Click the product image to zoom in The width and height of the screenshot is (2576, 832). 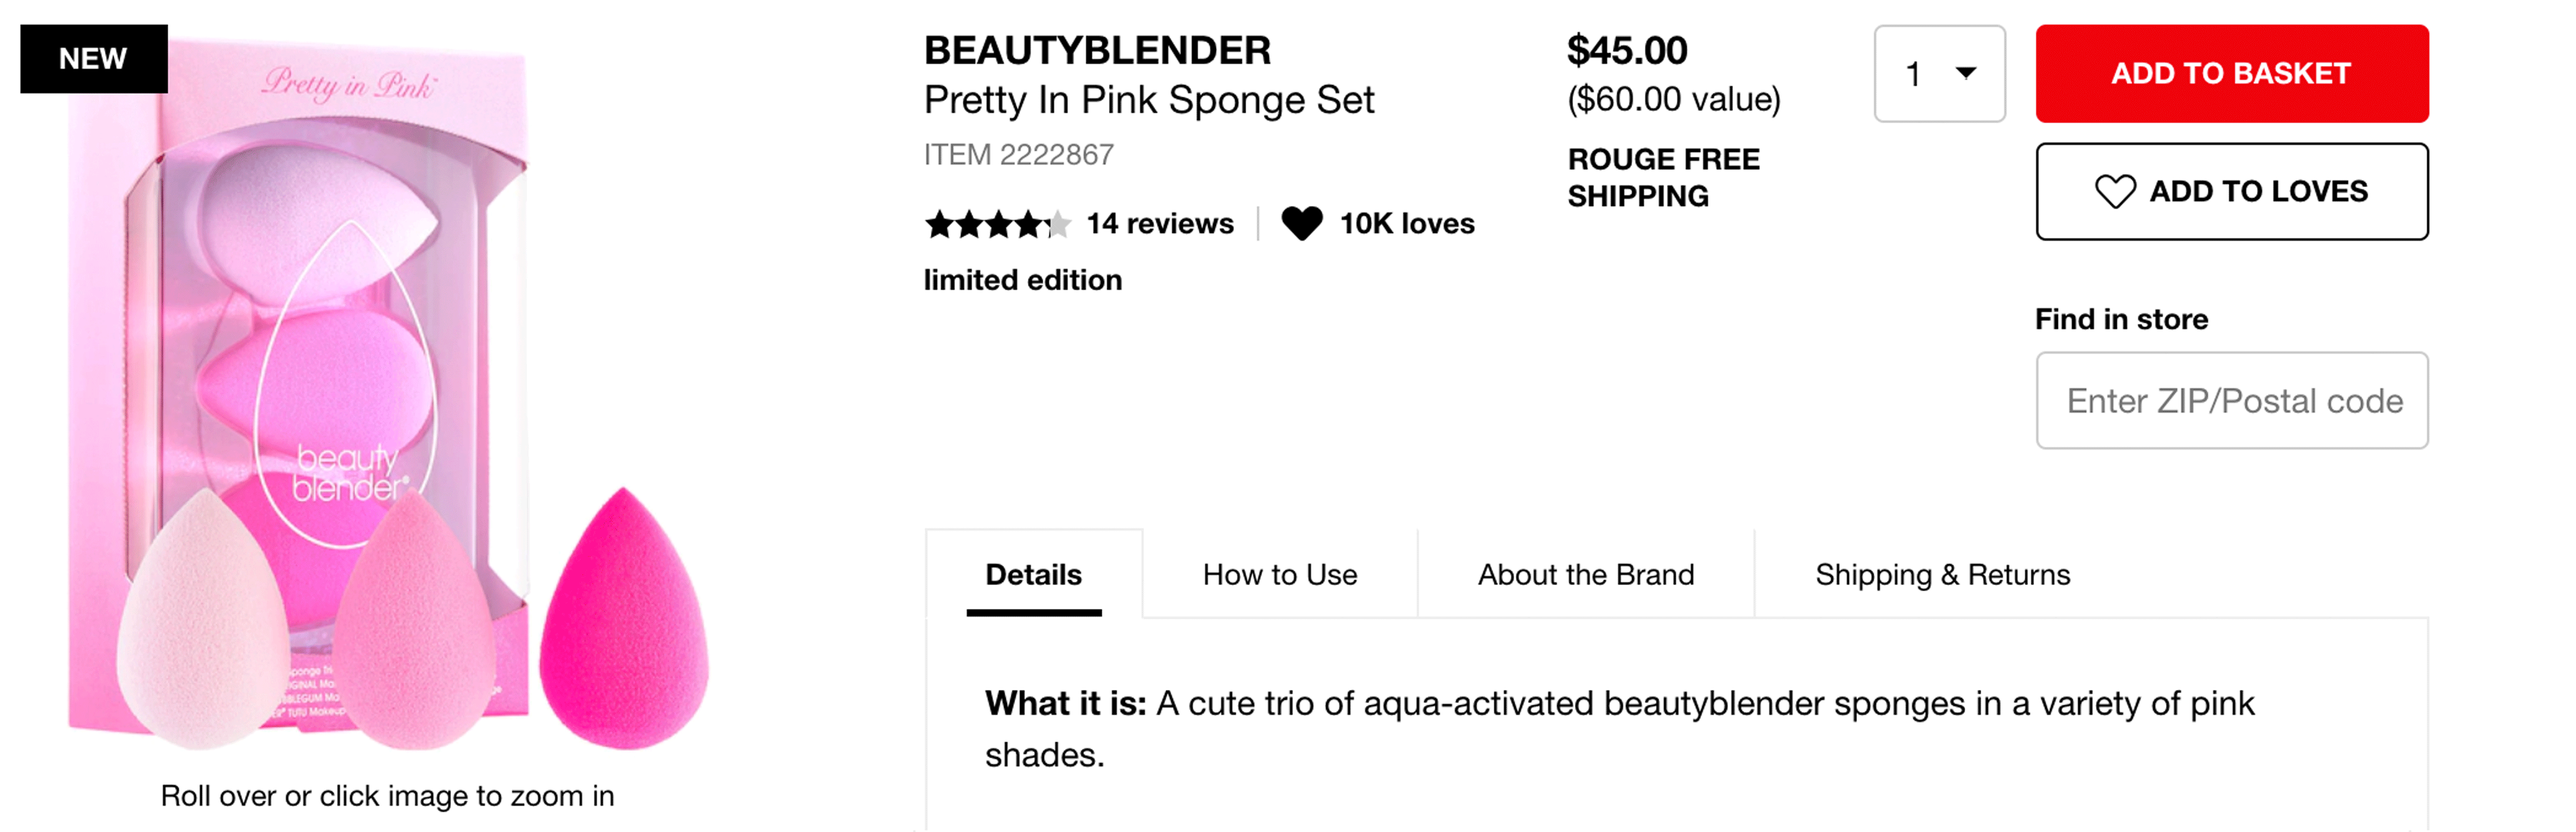(x=388, y=395)
